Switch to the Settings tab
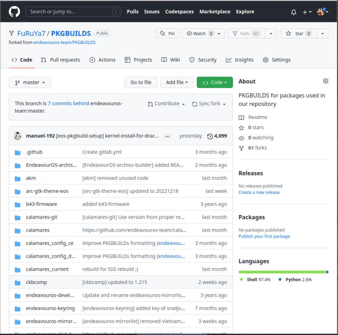This screenshot has width=338, height=335. (277, 60)
